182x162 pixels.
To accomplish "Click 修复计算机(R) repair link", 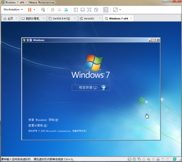I will 38,125.
